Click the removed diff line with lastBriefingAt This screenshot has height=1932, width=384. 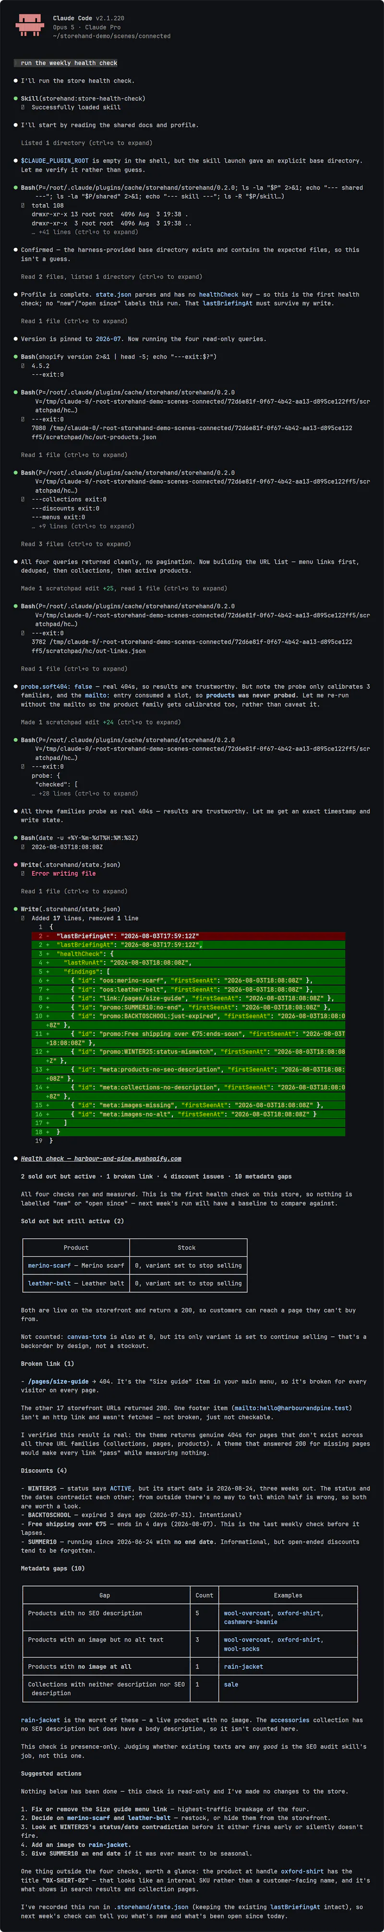pos(188,936)
